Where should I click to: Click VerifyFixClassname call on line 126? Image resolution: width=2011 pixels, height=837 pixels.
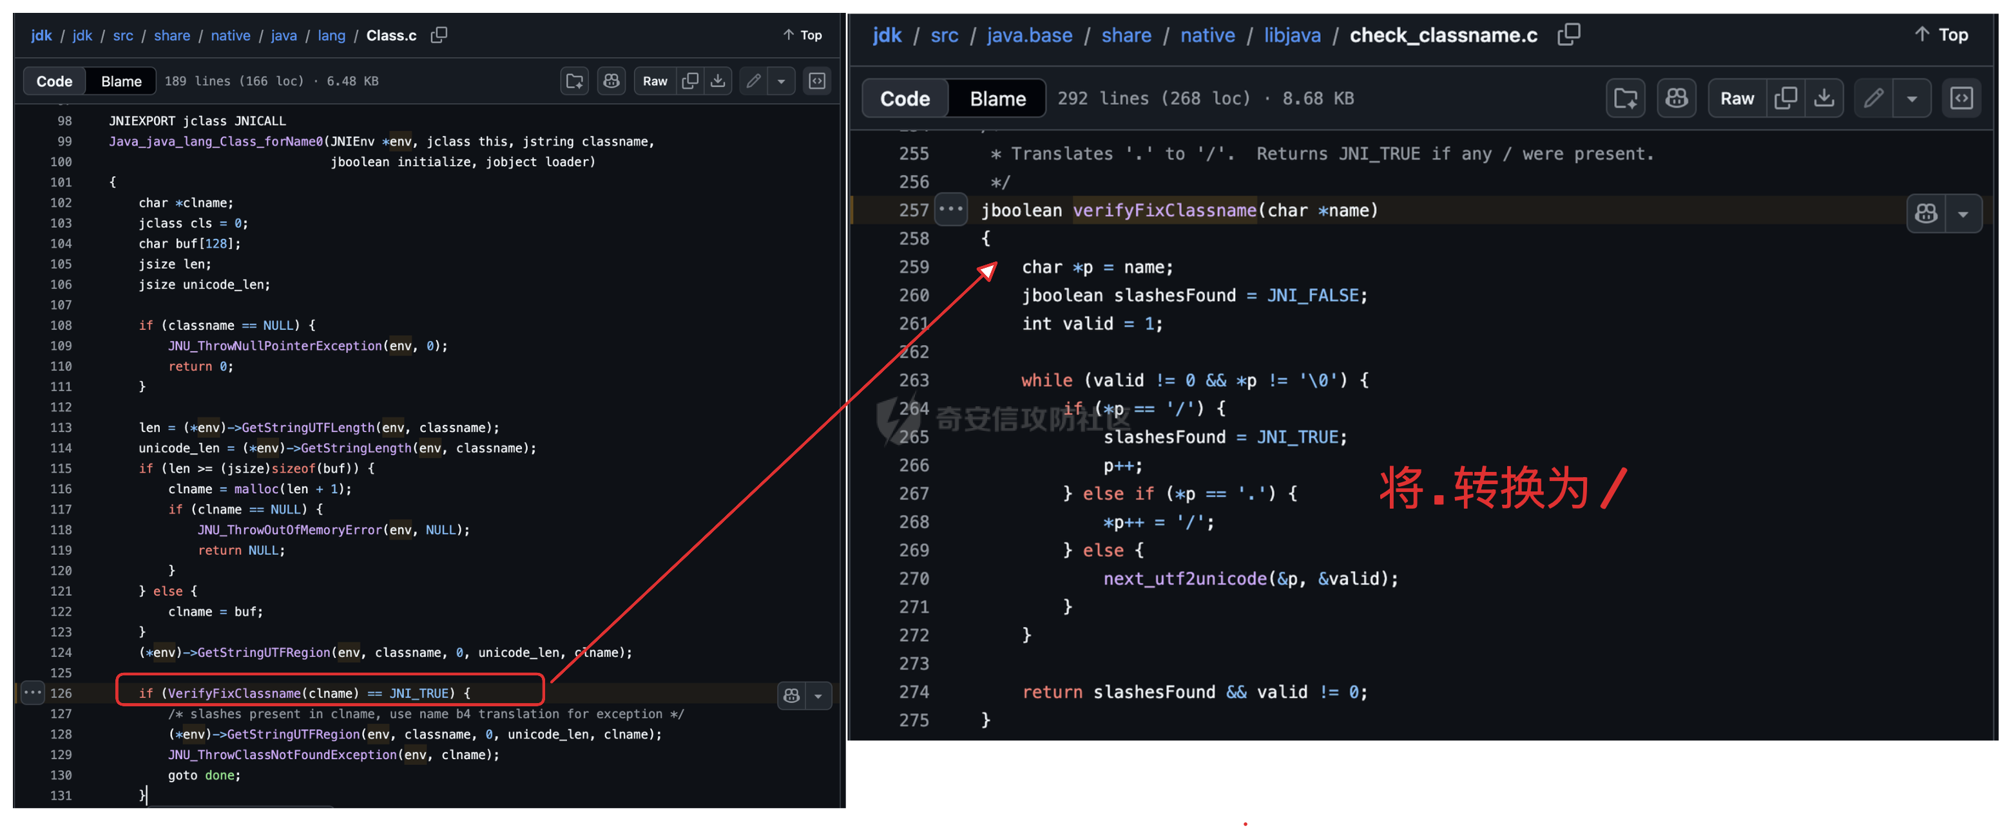(234, 693)
